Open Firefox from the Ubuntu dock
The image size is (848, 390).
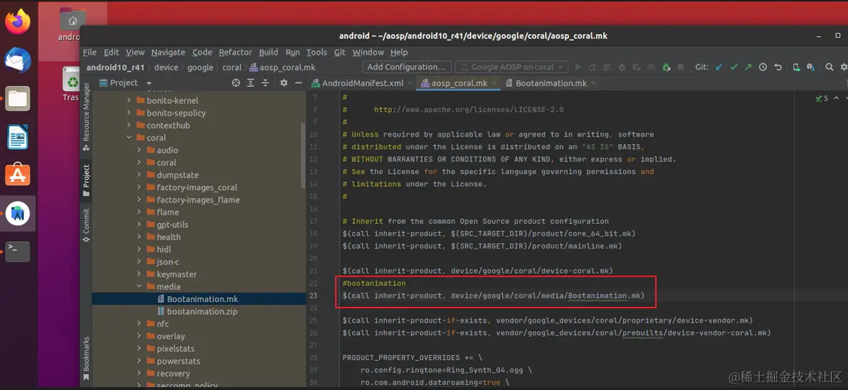(x=18, y=21)
